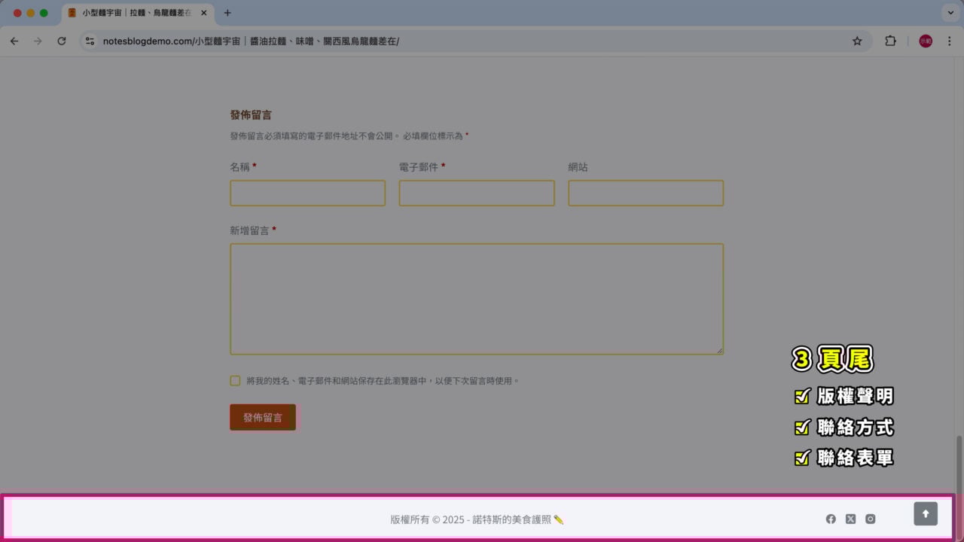Submit the comment with 發佈留言 button
The width and height of the screenshot is (964, 542).
click(x=262, y=416)
